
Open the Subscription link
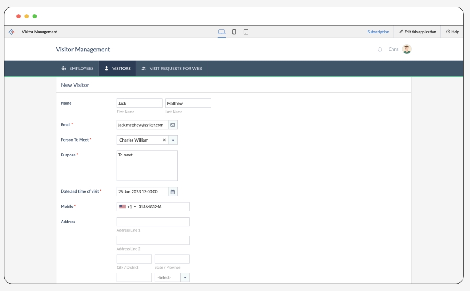(x=378, y=31)
